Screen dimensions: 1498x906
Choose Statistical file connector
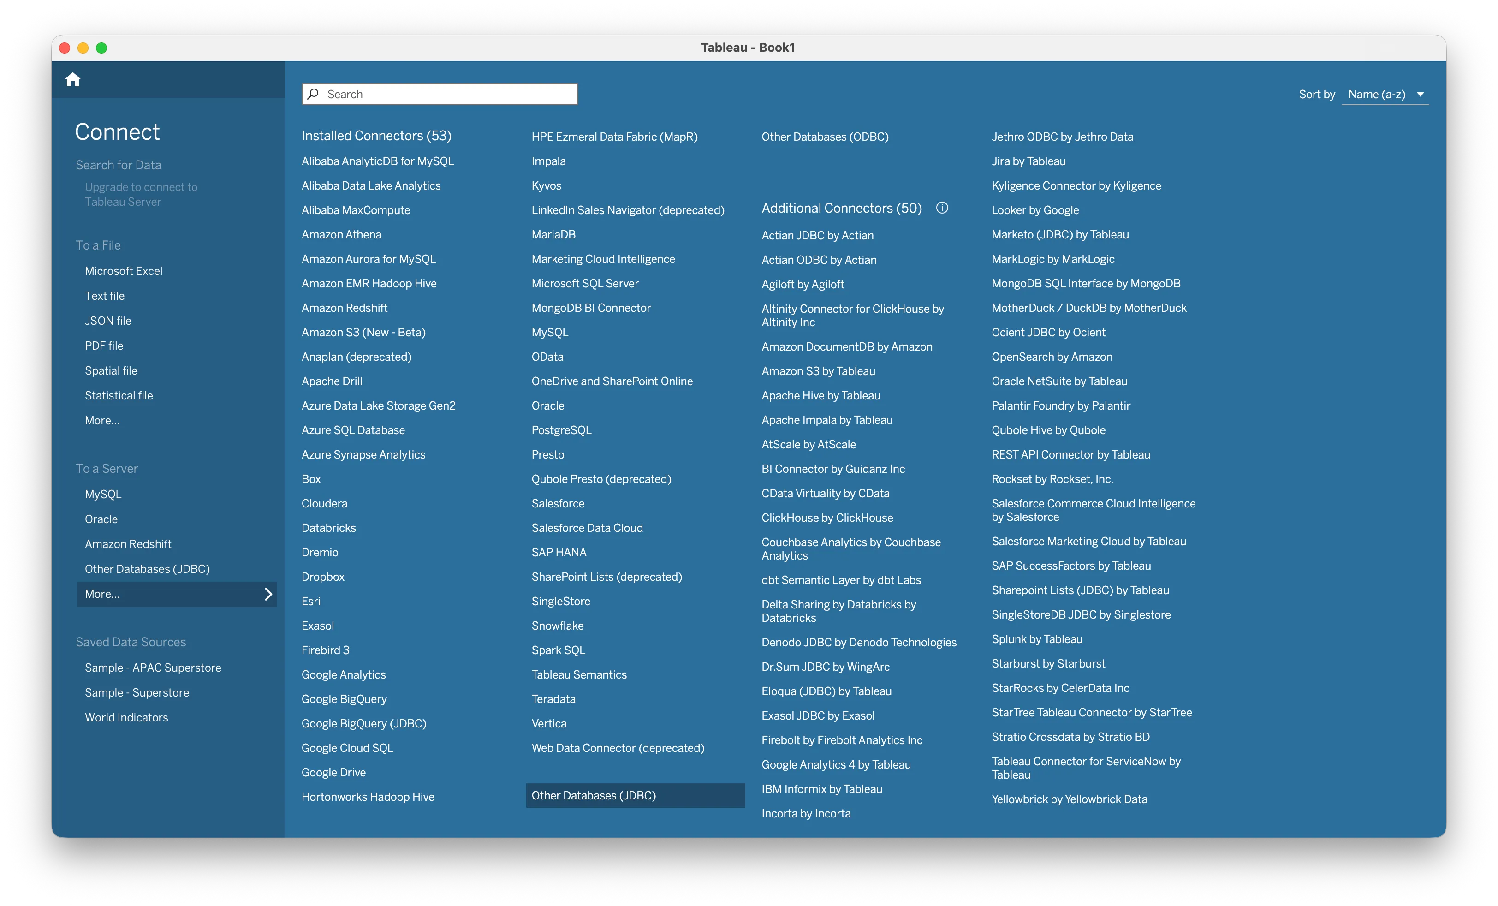(x=119, y=395)
